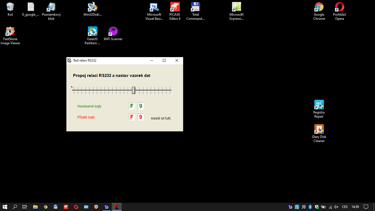Open the CES language selector in the tray
The image size is (375, 211).
click(344, 207)
